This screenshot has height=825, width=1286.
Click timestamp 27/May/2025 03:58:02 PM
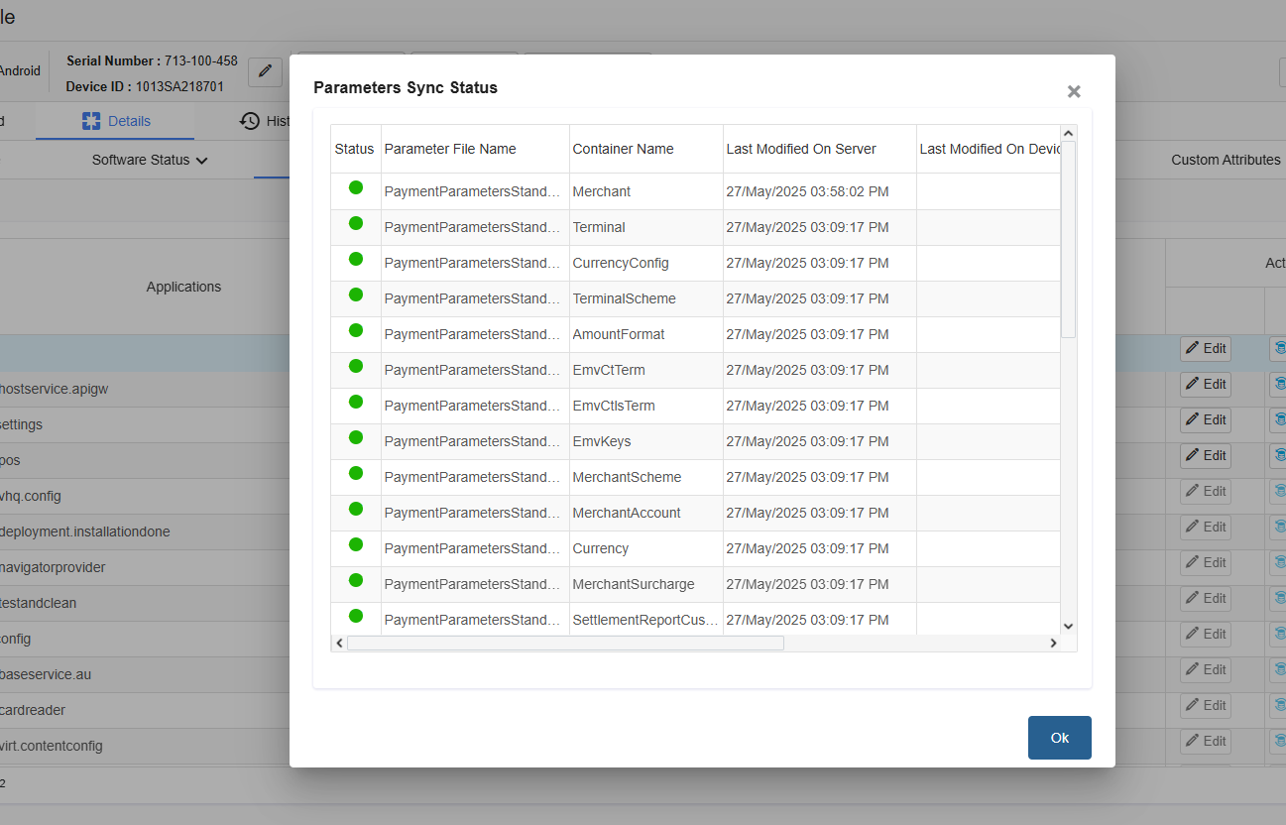tap(807, 191)
